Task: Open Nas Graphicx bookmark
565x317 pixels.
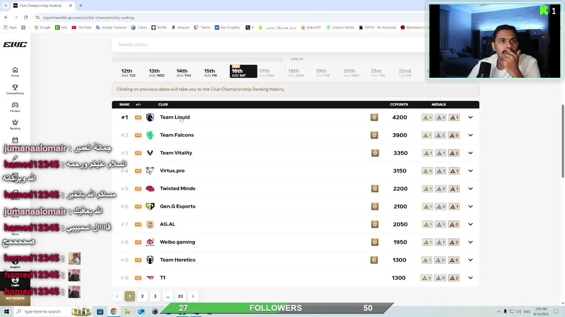Action: point(227,27)
